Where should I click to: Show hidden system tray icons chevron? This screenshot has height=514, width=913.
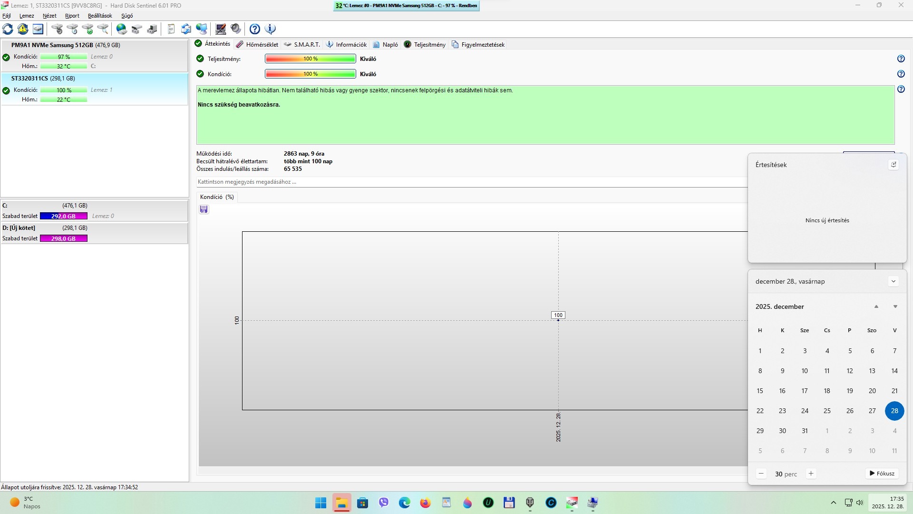(x=833, y=503)
